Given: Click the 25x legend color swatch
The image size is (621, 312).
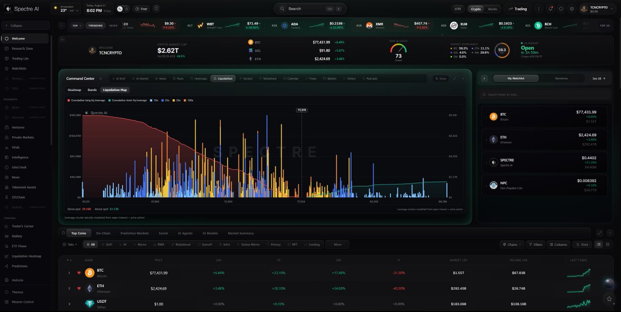Looking at the screenshot, I should pos(162,100).
